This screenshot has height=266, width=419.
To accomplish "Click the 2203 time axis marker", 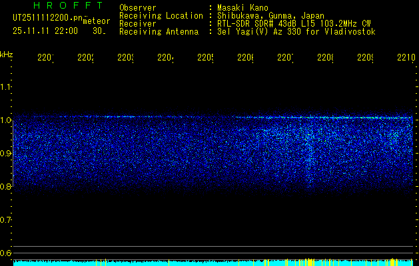I will [x=126, y=58].
